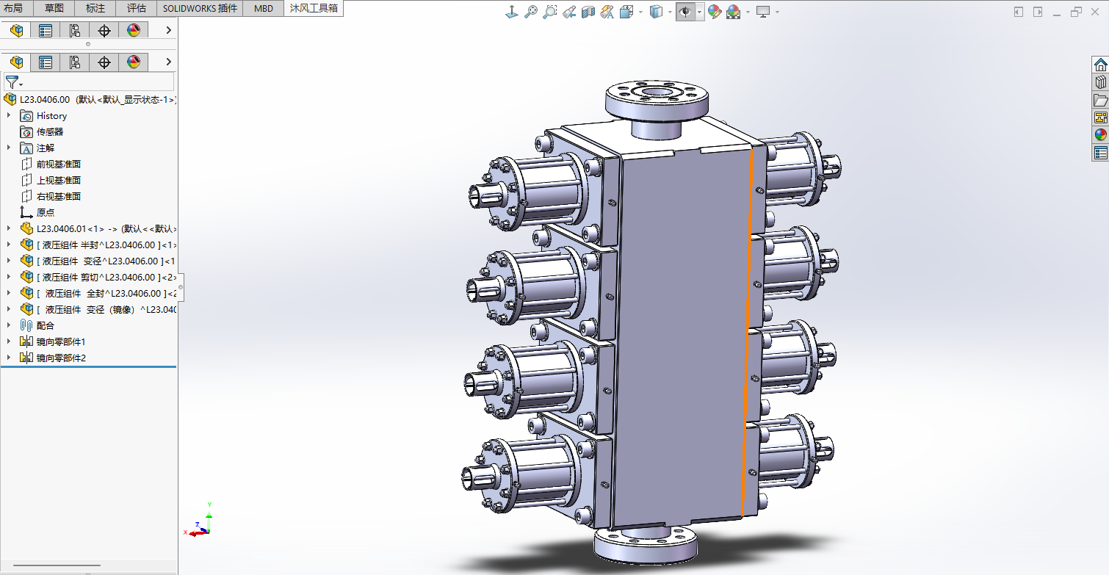Show more manager tabs with the chevron above the filter
The height and width of the screenshot is (575, 1109).
[168, 62]
